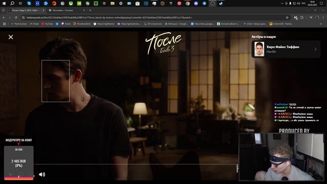
Task: Open YouTube bookmark
Action: click(47, 24)
